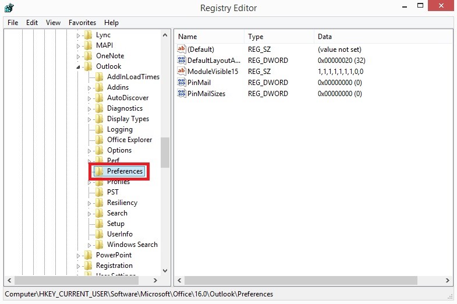Viewport: 457px width, 304px height.
Task: Expand the Options key
Action: coord(89,151)
